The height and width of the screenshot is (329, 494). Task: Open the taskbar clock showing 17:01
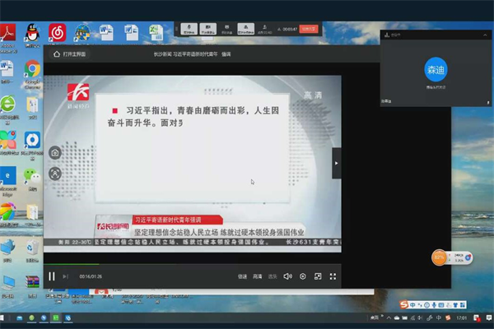coord(462,318)
